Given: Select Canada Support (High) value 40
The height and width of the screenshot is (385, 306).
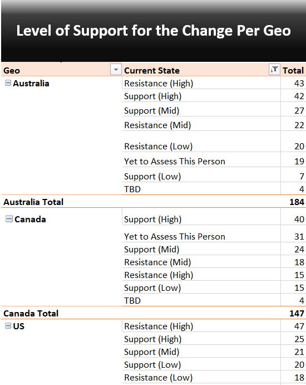Looking at the screenshot, I should (299, 219).
